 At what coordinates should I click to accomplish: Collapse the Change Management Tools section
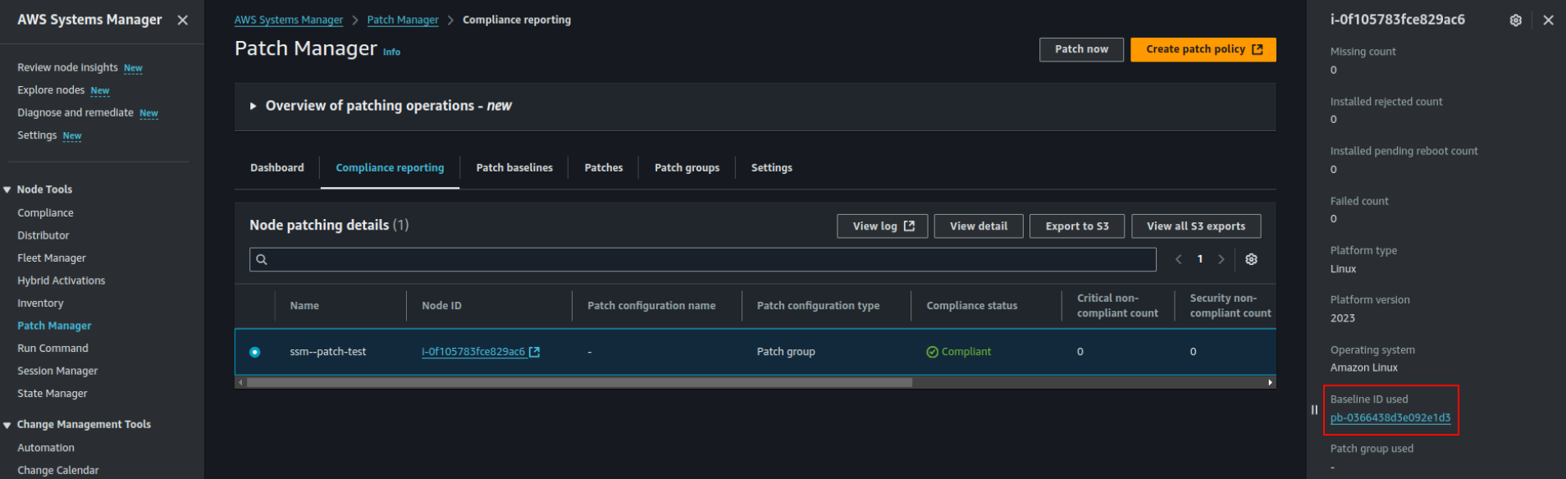(7, 425)
